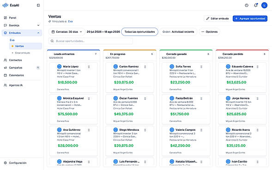This screenshot has width=272, height=170.
Task: Open the Eva link under Ventas title
Action: [70, 21]
